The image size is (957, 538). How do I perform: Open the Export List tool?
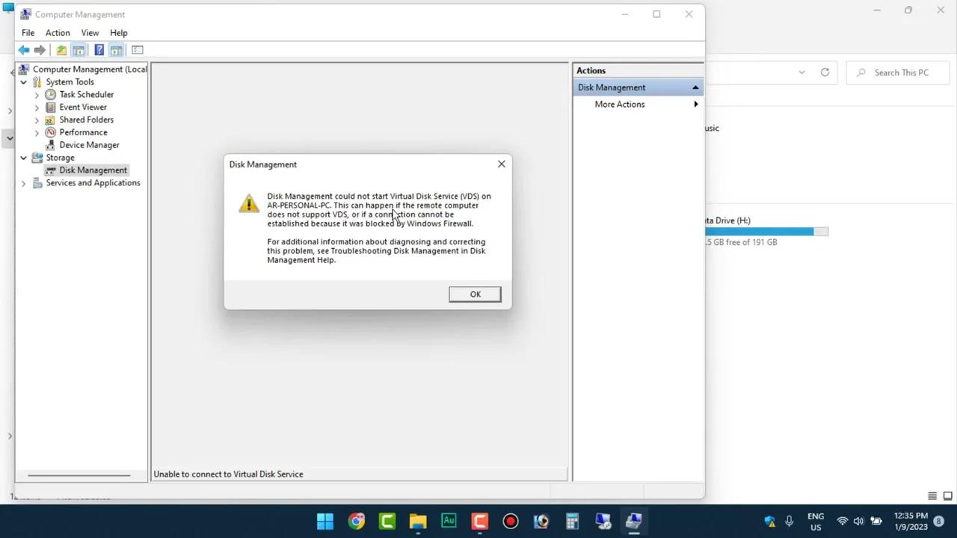point(137,49)
